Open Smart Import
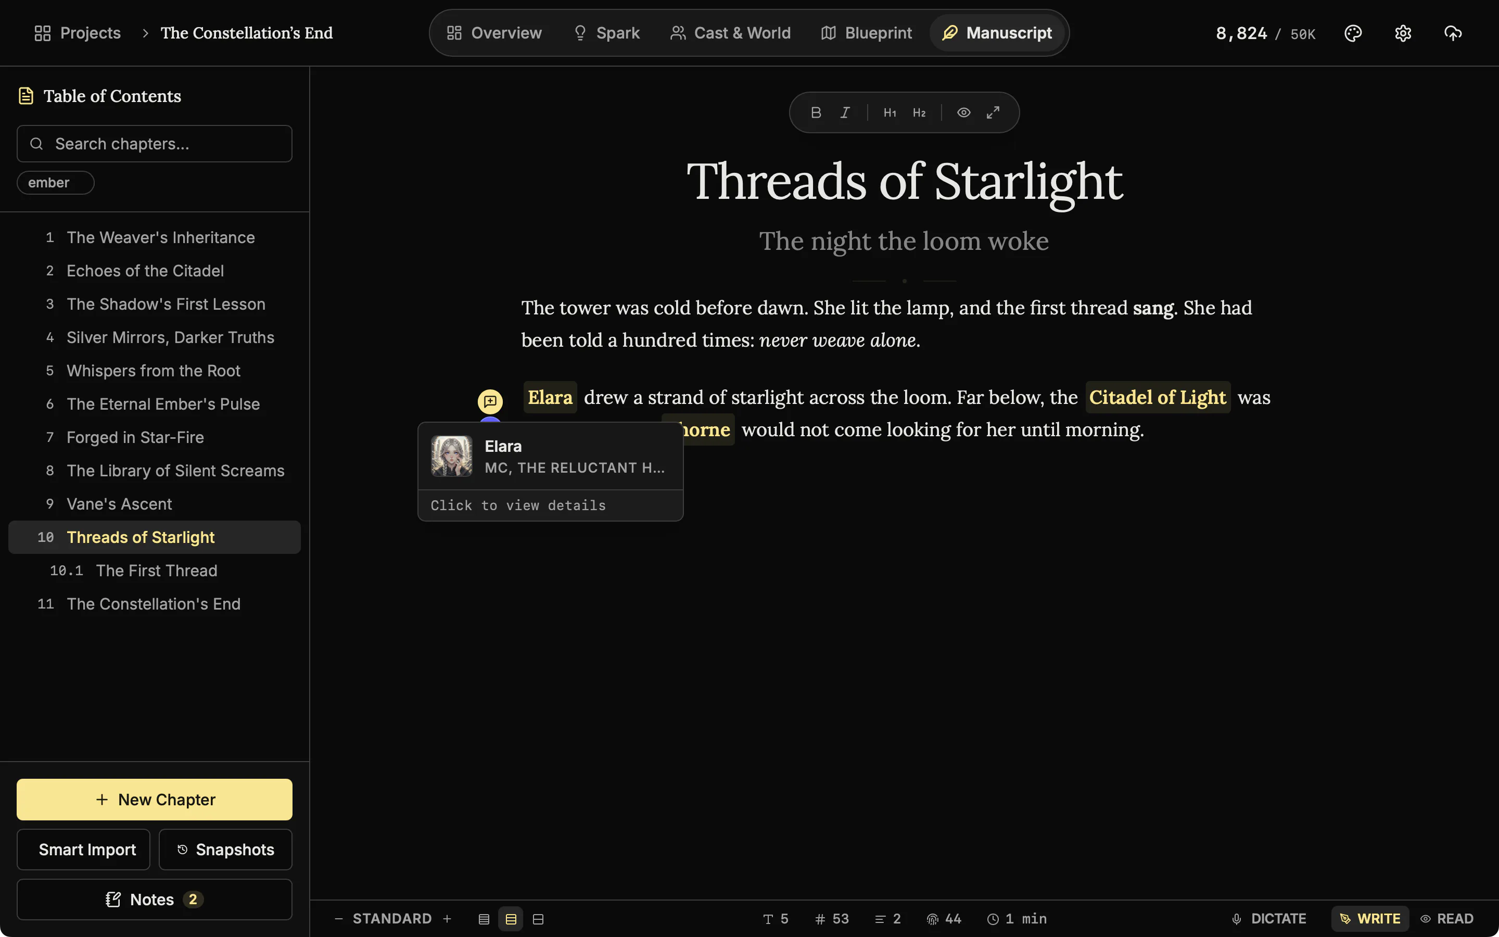 coord(83,849)
